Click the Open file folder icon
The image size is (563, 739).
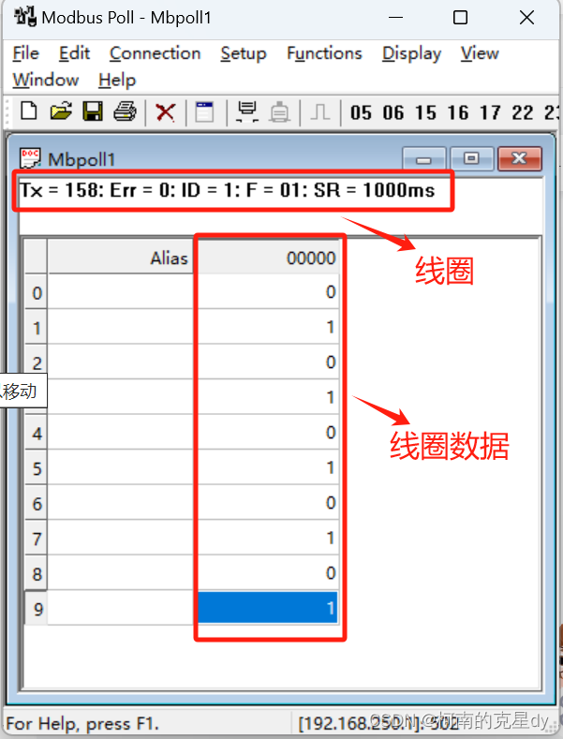click(61, 111)
